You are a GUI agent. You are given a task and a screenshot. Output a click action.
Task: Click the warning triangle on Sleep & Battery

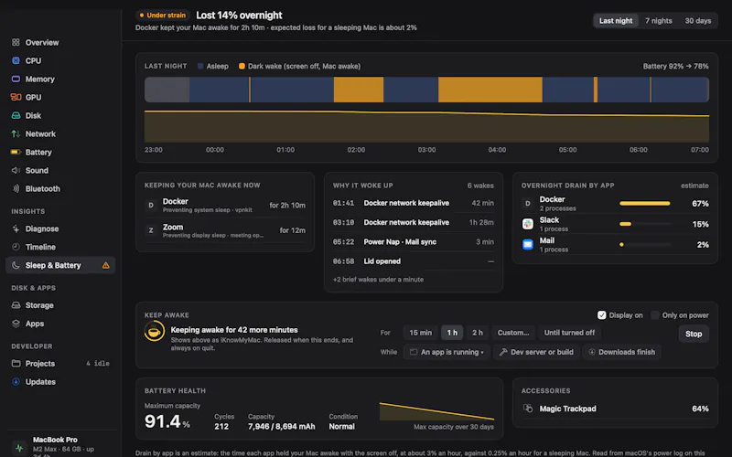(x=106, y=265)
